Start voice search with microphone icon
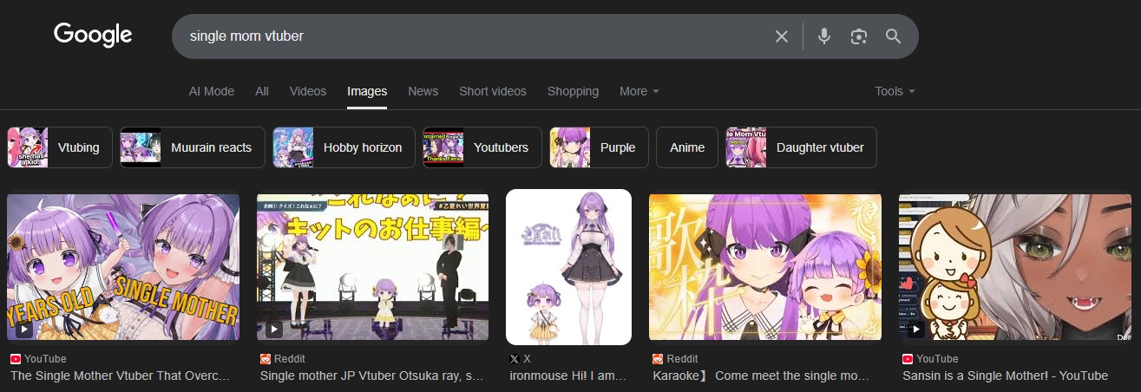The height and width of the screenshot is (392, 1141). click(x=824, y=36)
